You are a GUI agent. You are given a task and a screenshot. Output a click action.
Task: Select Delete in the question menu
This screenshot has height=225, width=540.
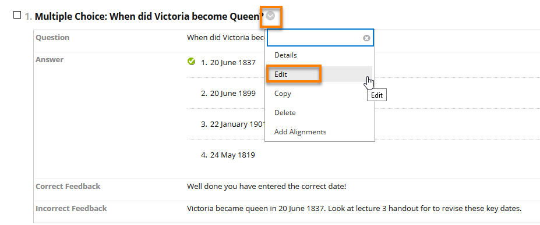(x=285, y=113)
